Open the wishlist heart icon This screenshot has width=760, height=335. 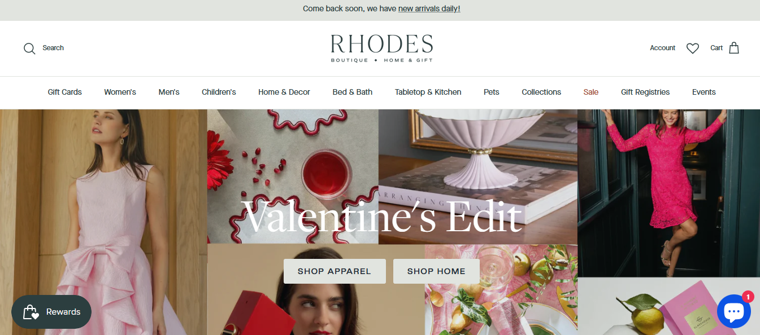(x=693, y=49)
